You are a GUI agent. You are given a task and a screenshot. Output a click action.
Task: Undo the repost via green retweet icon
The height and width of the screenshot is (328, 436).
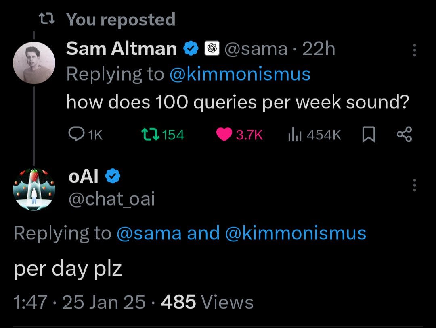pyautogui.click(x=148, y=135)
